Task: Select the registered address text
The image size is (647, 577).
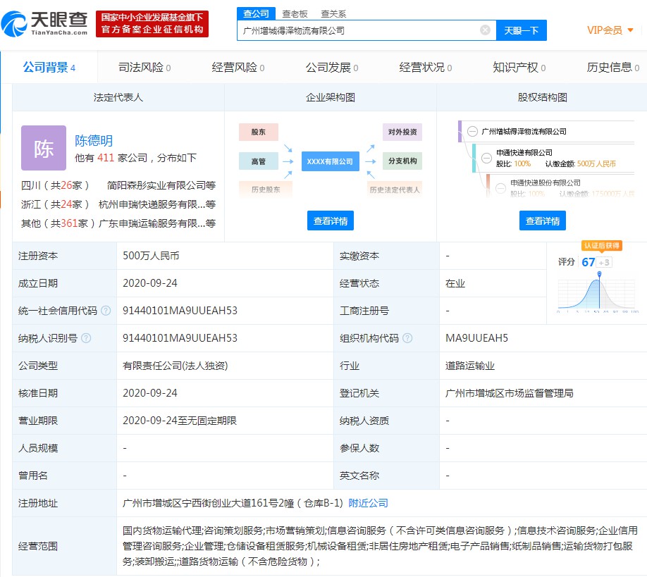Action: (x=233, y=503)
